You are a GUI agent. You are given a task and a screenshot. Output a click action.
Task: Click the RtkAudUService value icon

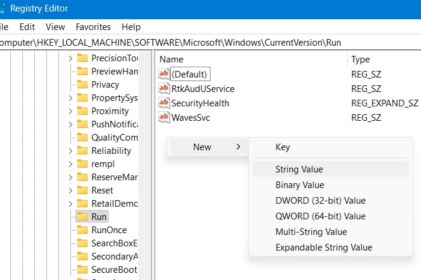click(164, 88)
